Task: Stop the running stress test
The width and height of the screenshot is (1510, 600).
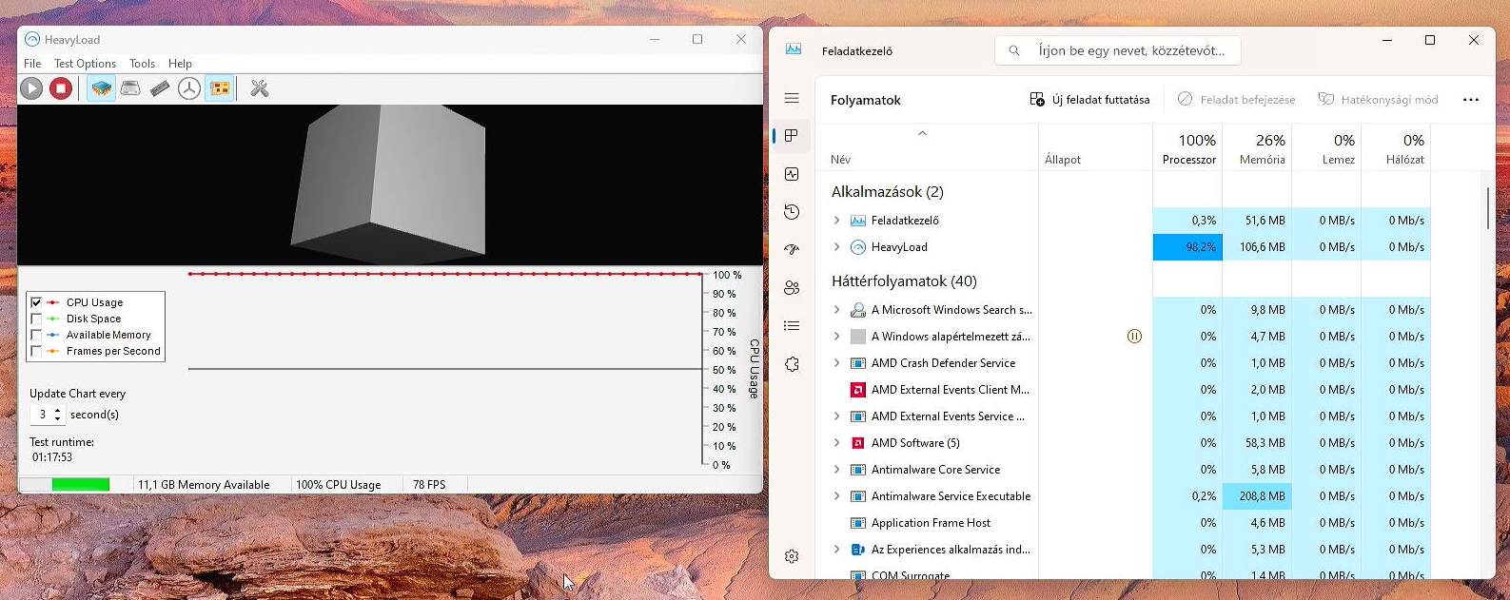Action: [x=61, y=88]
